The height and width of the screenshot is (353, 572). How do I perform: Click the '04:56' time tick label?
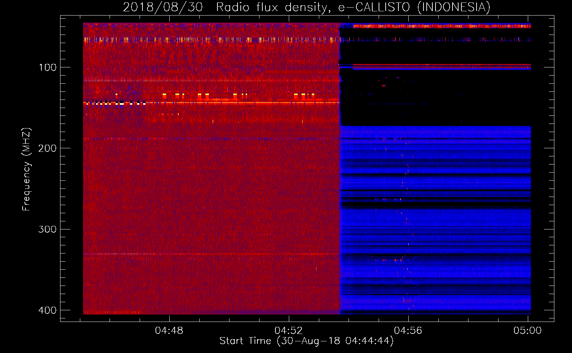pyautogui.click(x=408, y=330)
